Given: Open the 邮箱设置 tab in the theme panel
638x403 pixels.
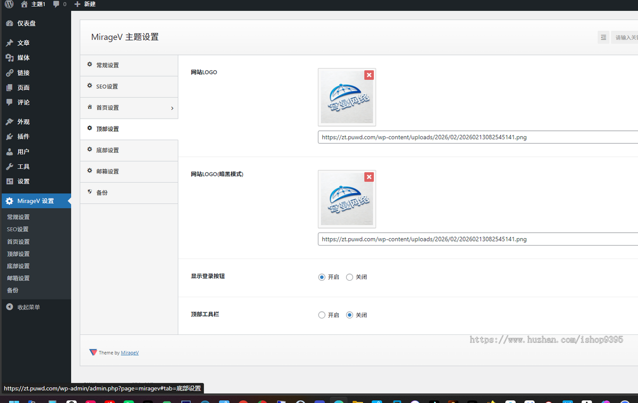Looking at the screenshot, I should click(129, 172).
